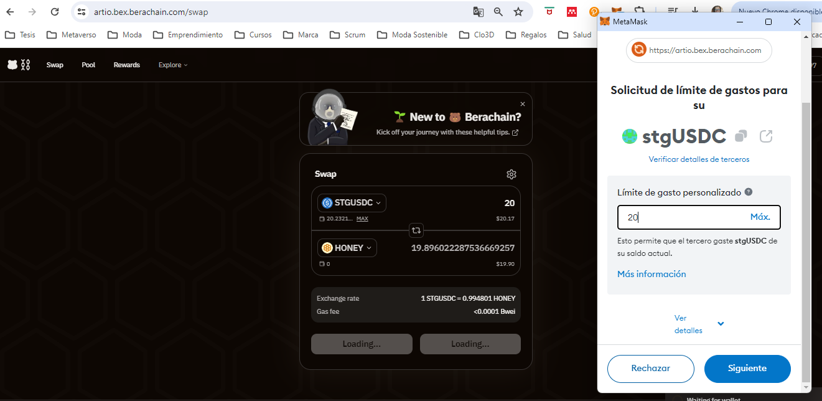Go to the Pool nav tab

pos(88,65)
